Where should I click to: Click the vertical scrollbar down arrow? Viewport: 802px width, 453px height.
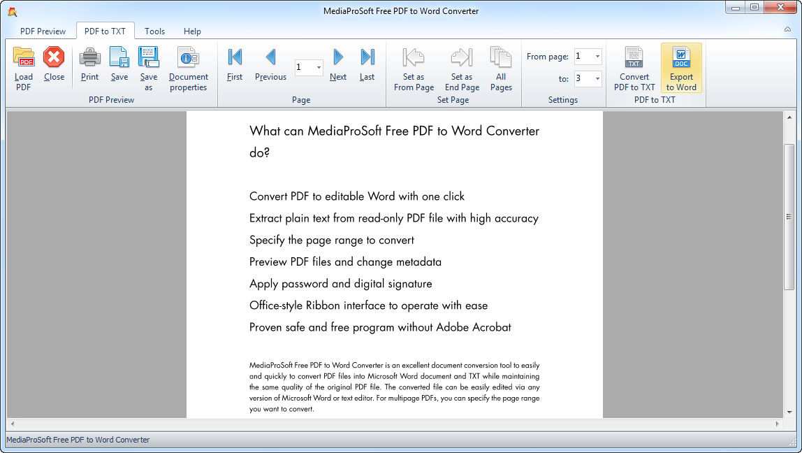click(789, 412)
